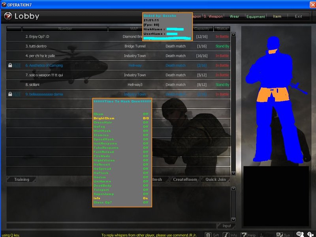Select room '6. Aesthetics of Camping'
Image resolution: width=316 pixels, height=237 pixels.
[x=118, y=65]
